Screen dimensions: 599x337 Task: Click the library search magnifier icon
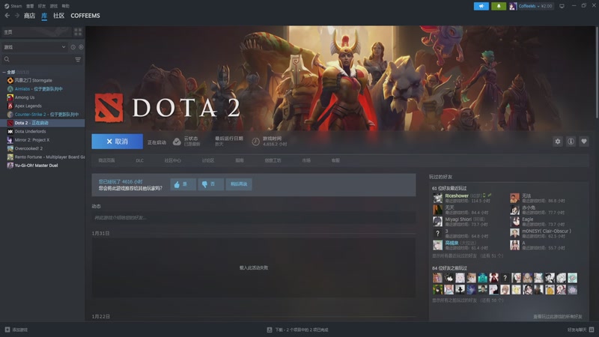click(x=7, y=60)
